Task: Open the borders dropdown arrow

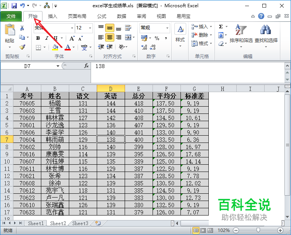Action: tap(44, 47)
